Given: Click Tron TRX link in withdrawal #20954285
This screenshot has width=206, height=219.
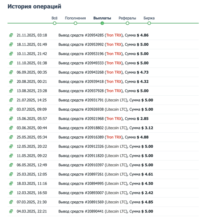Looking at the screenshot, I should point(114,35).
